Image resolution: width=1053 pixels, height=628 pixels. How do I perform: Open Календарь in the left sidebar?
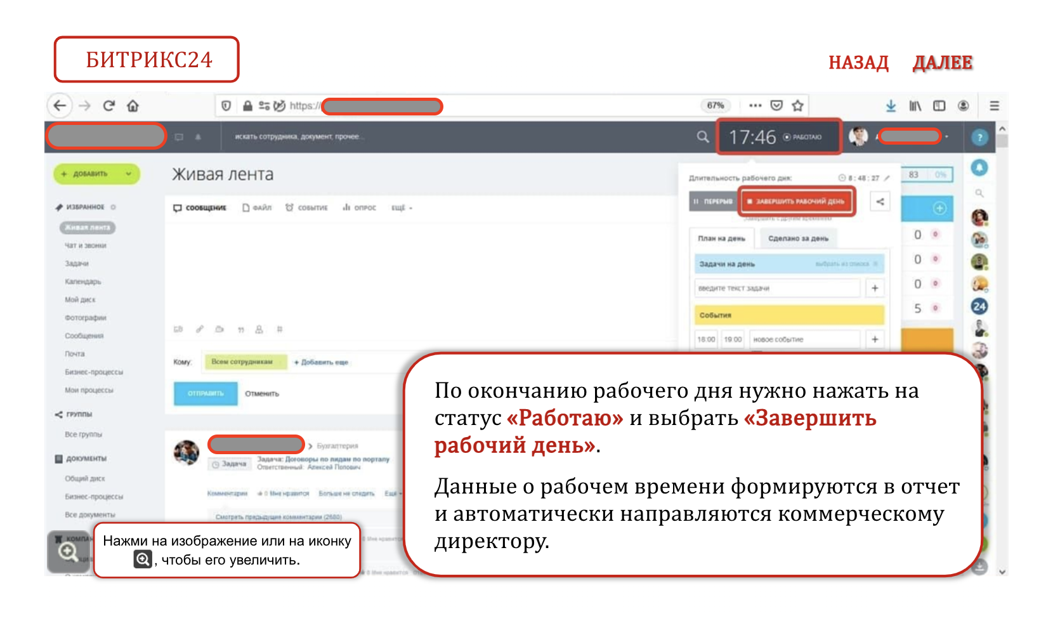[x=82, y=282]
